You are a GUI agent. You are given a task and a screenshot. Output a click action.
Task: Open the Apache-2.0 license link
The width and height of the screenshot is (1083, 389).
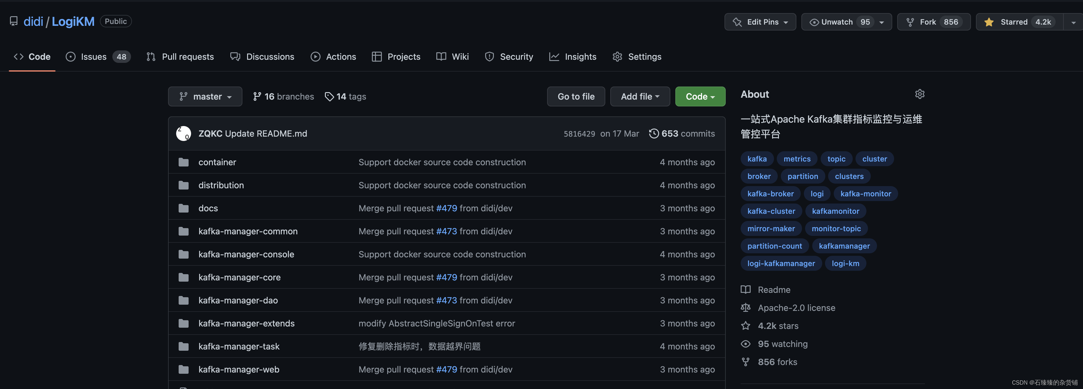click(796, 308)
